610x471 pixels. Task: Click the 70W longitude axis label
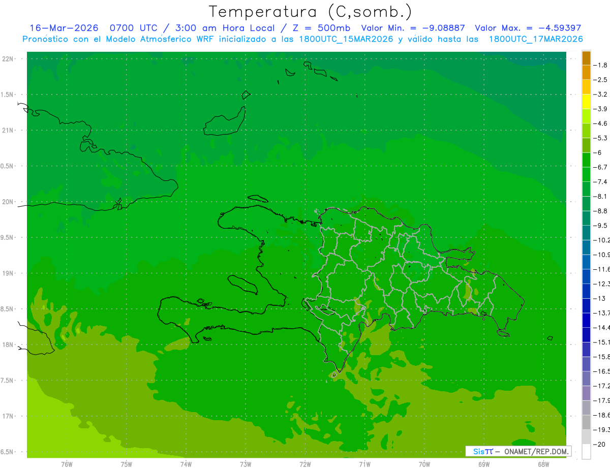click(x=424, y=464)
